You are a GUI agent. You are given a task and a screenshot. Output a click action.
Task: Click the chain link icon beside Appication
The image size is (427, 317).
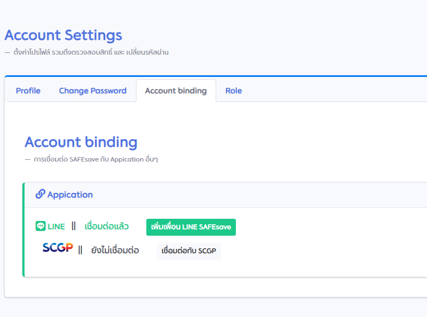[x=40, y=194]
